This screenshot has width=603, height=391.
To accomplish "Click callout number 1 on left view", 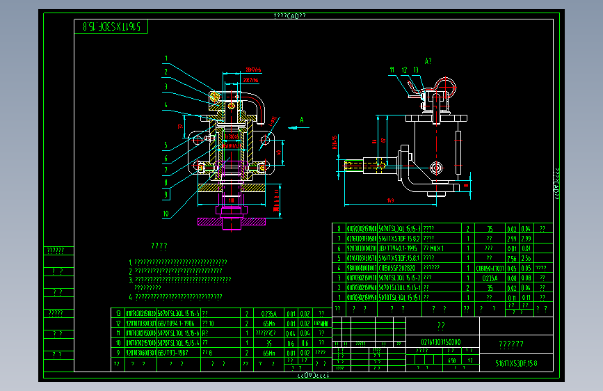I will [166, 58].
